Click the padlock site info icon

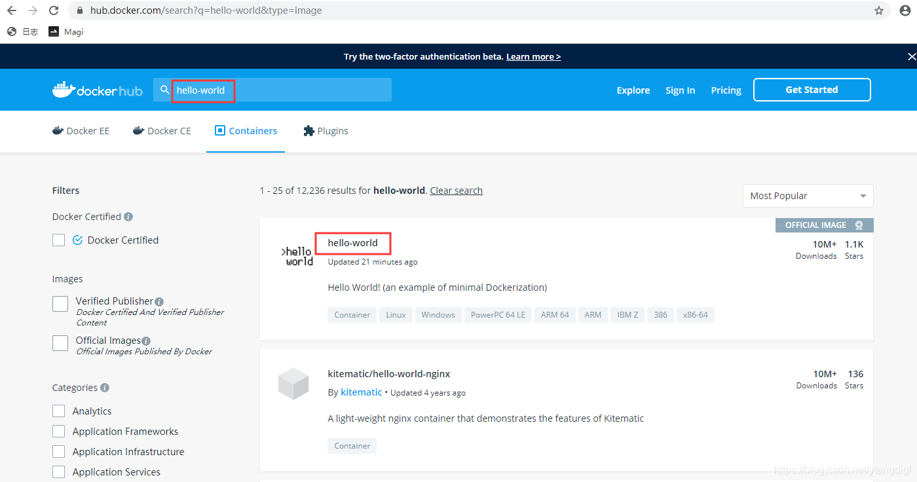coord(80,10)
